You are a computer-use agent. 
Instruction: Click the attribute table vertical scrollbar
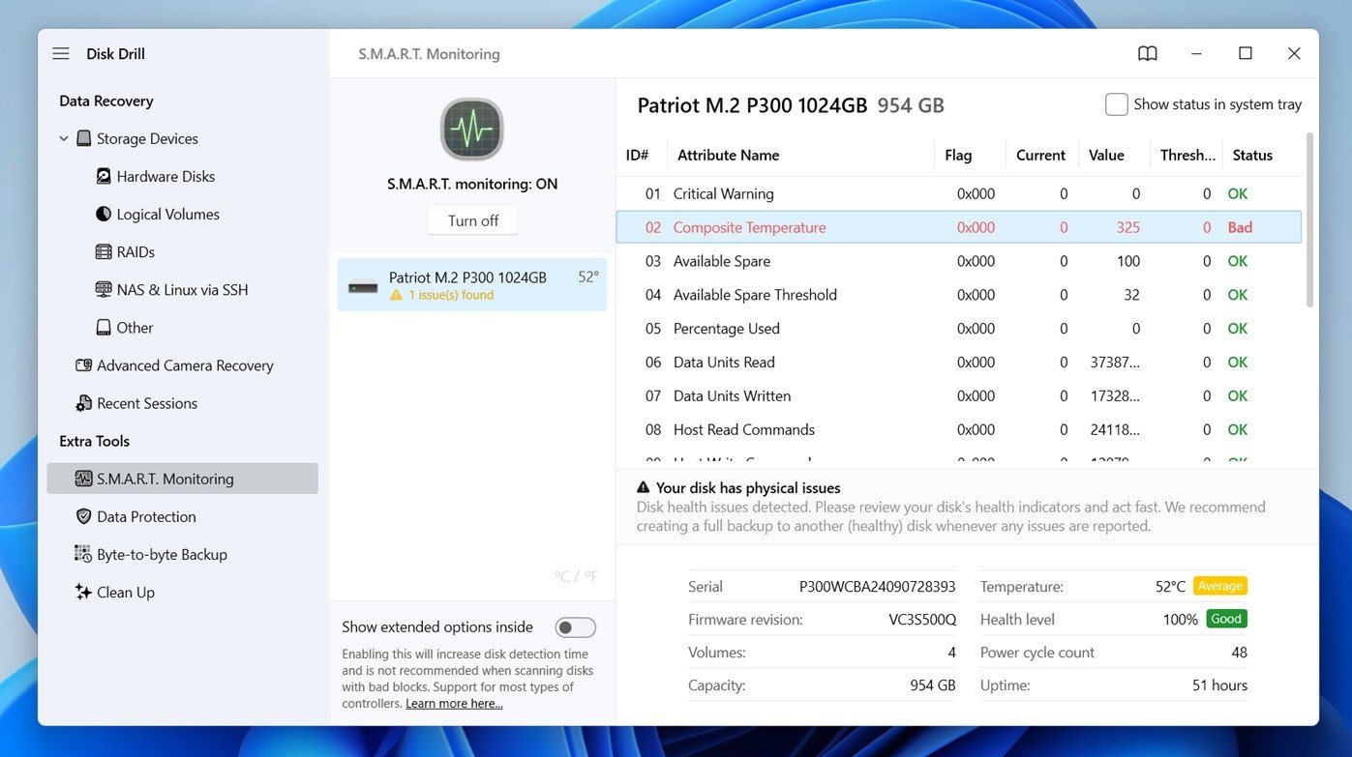tap(1310, 220)
